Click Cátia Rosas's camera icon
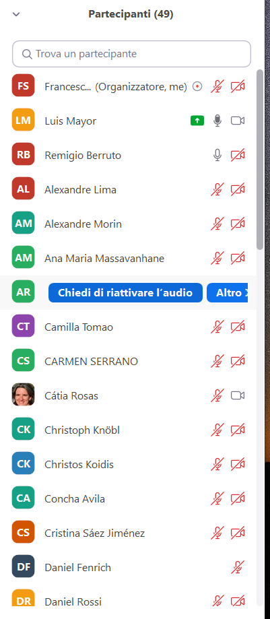This screenshot has height=619, width=270. click(x=238, y=395)
